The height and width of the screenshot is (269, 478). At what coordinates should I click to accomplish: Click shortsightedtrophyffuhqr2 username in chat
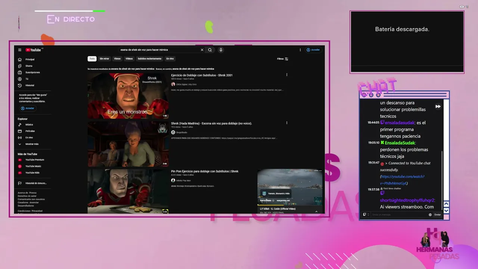[407, 200]
